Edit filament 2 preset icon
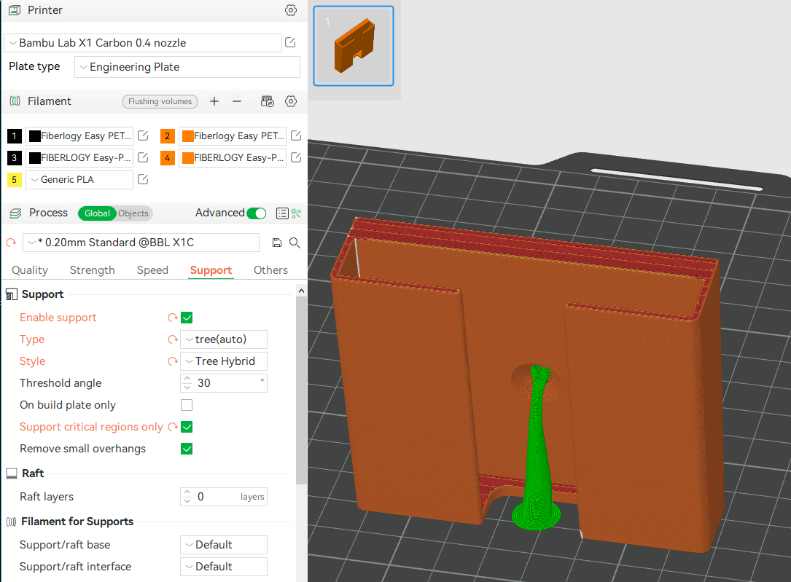The width and height of the screenshot is (791, 582). [296, 135]
